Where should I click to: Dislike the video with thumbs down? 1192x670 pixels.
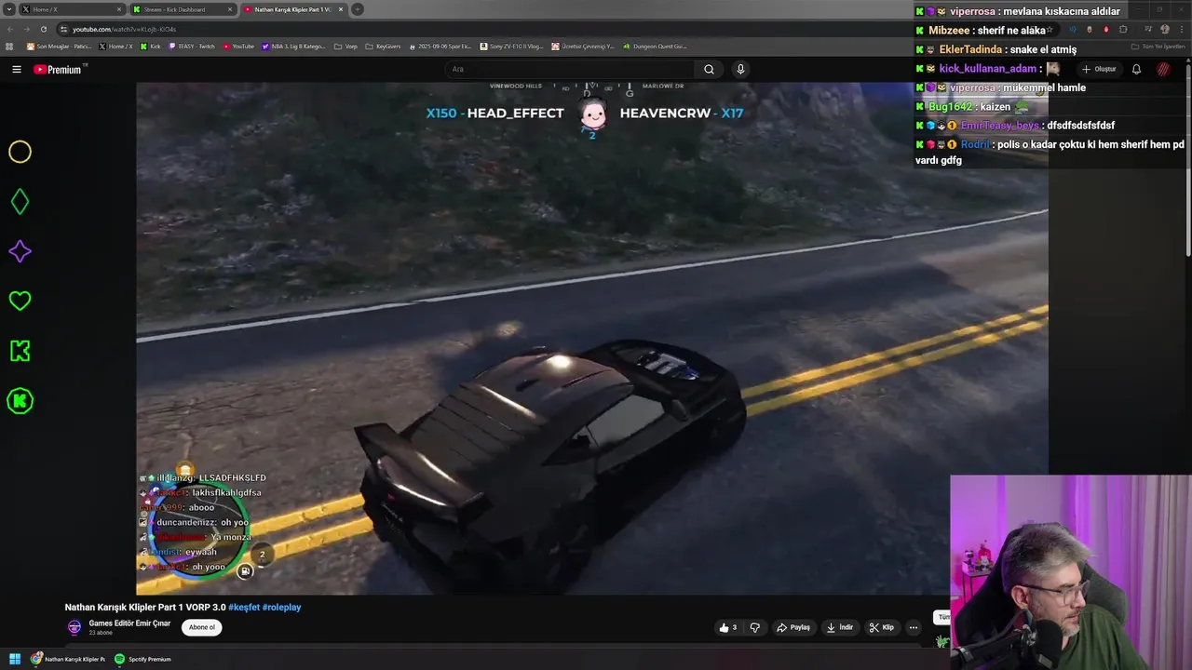point(755,627)
